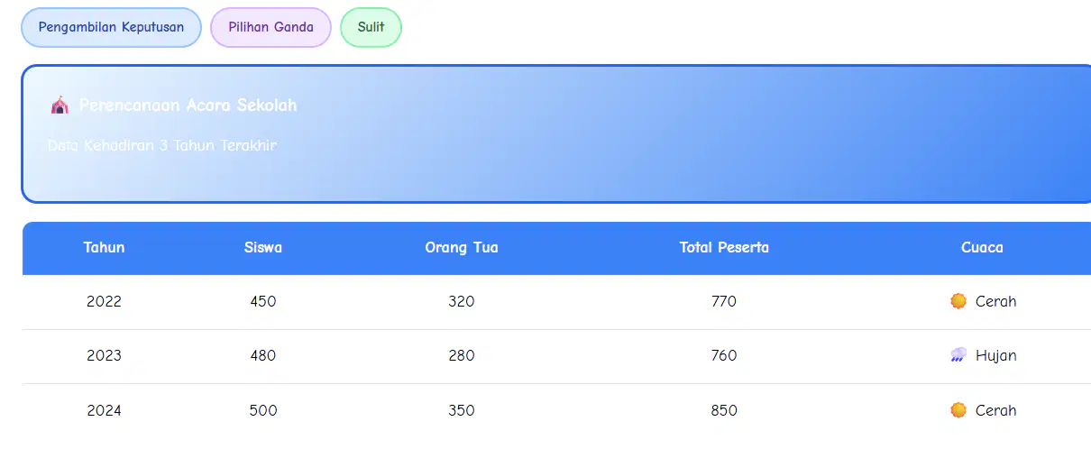The width and height of the screenshot is (1091, 449).
Task: Click the Siswa column header
Action: (263, 248)
